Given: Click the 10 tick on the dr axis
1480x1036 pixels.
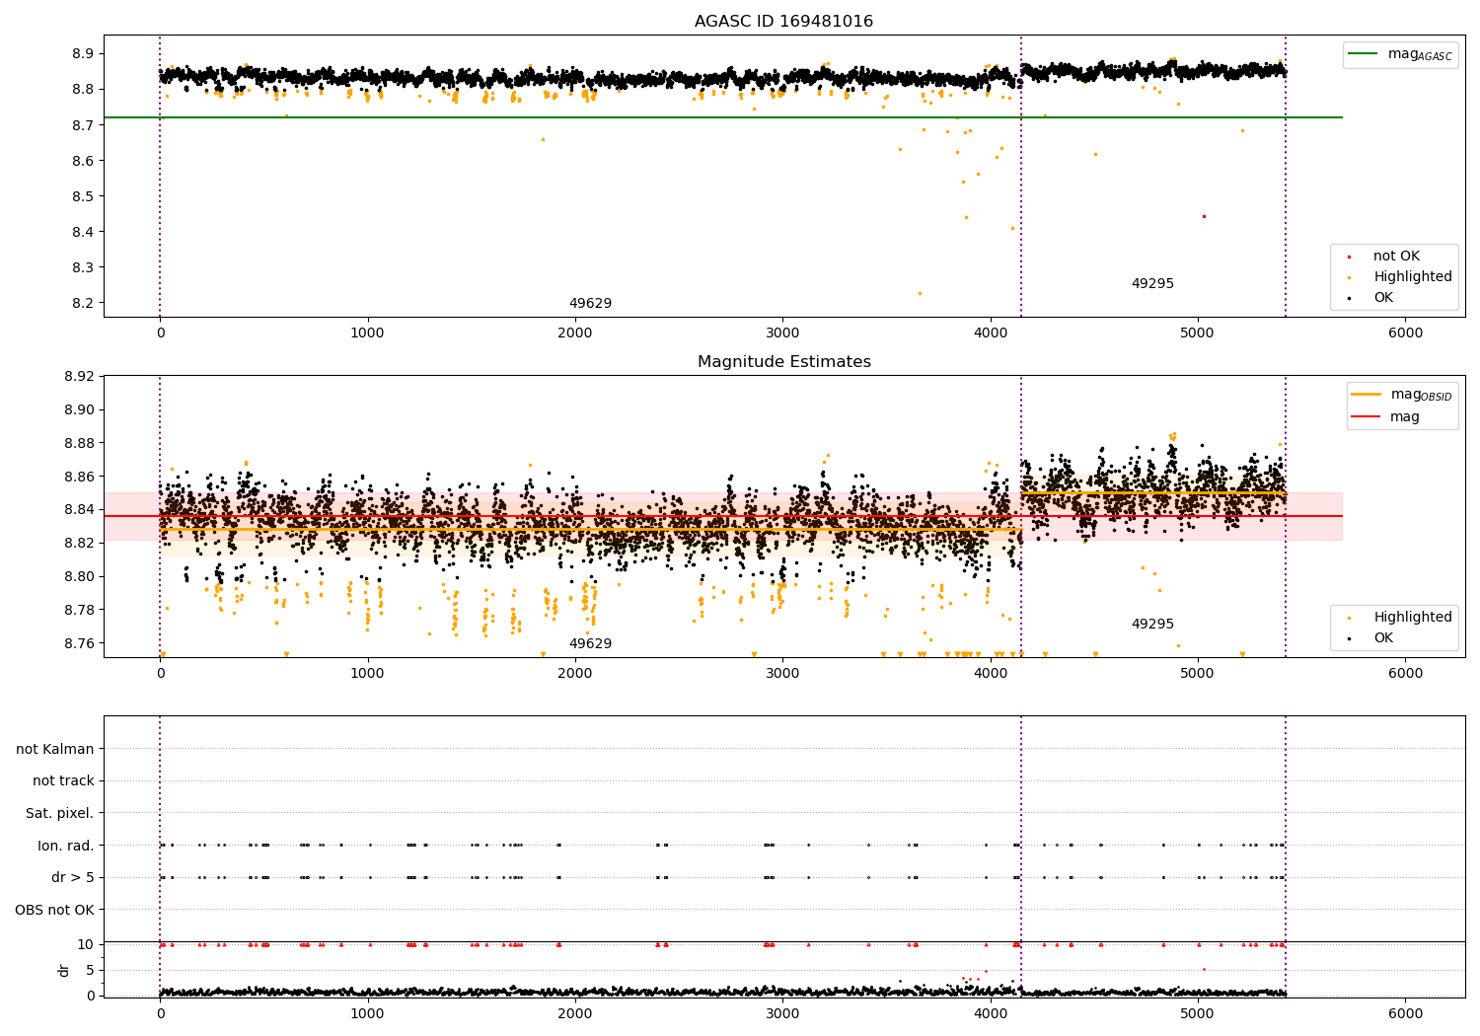Looking at the screenshot, I should (86, 944).
